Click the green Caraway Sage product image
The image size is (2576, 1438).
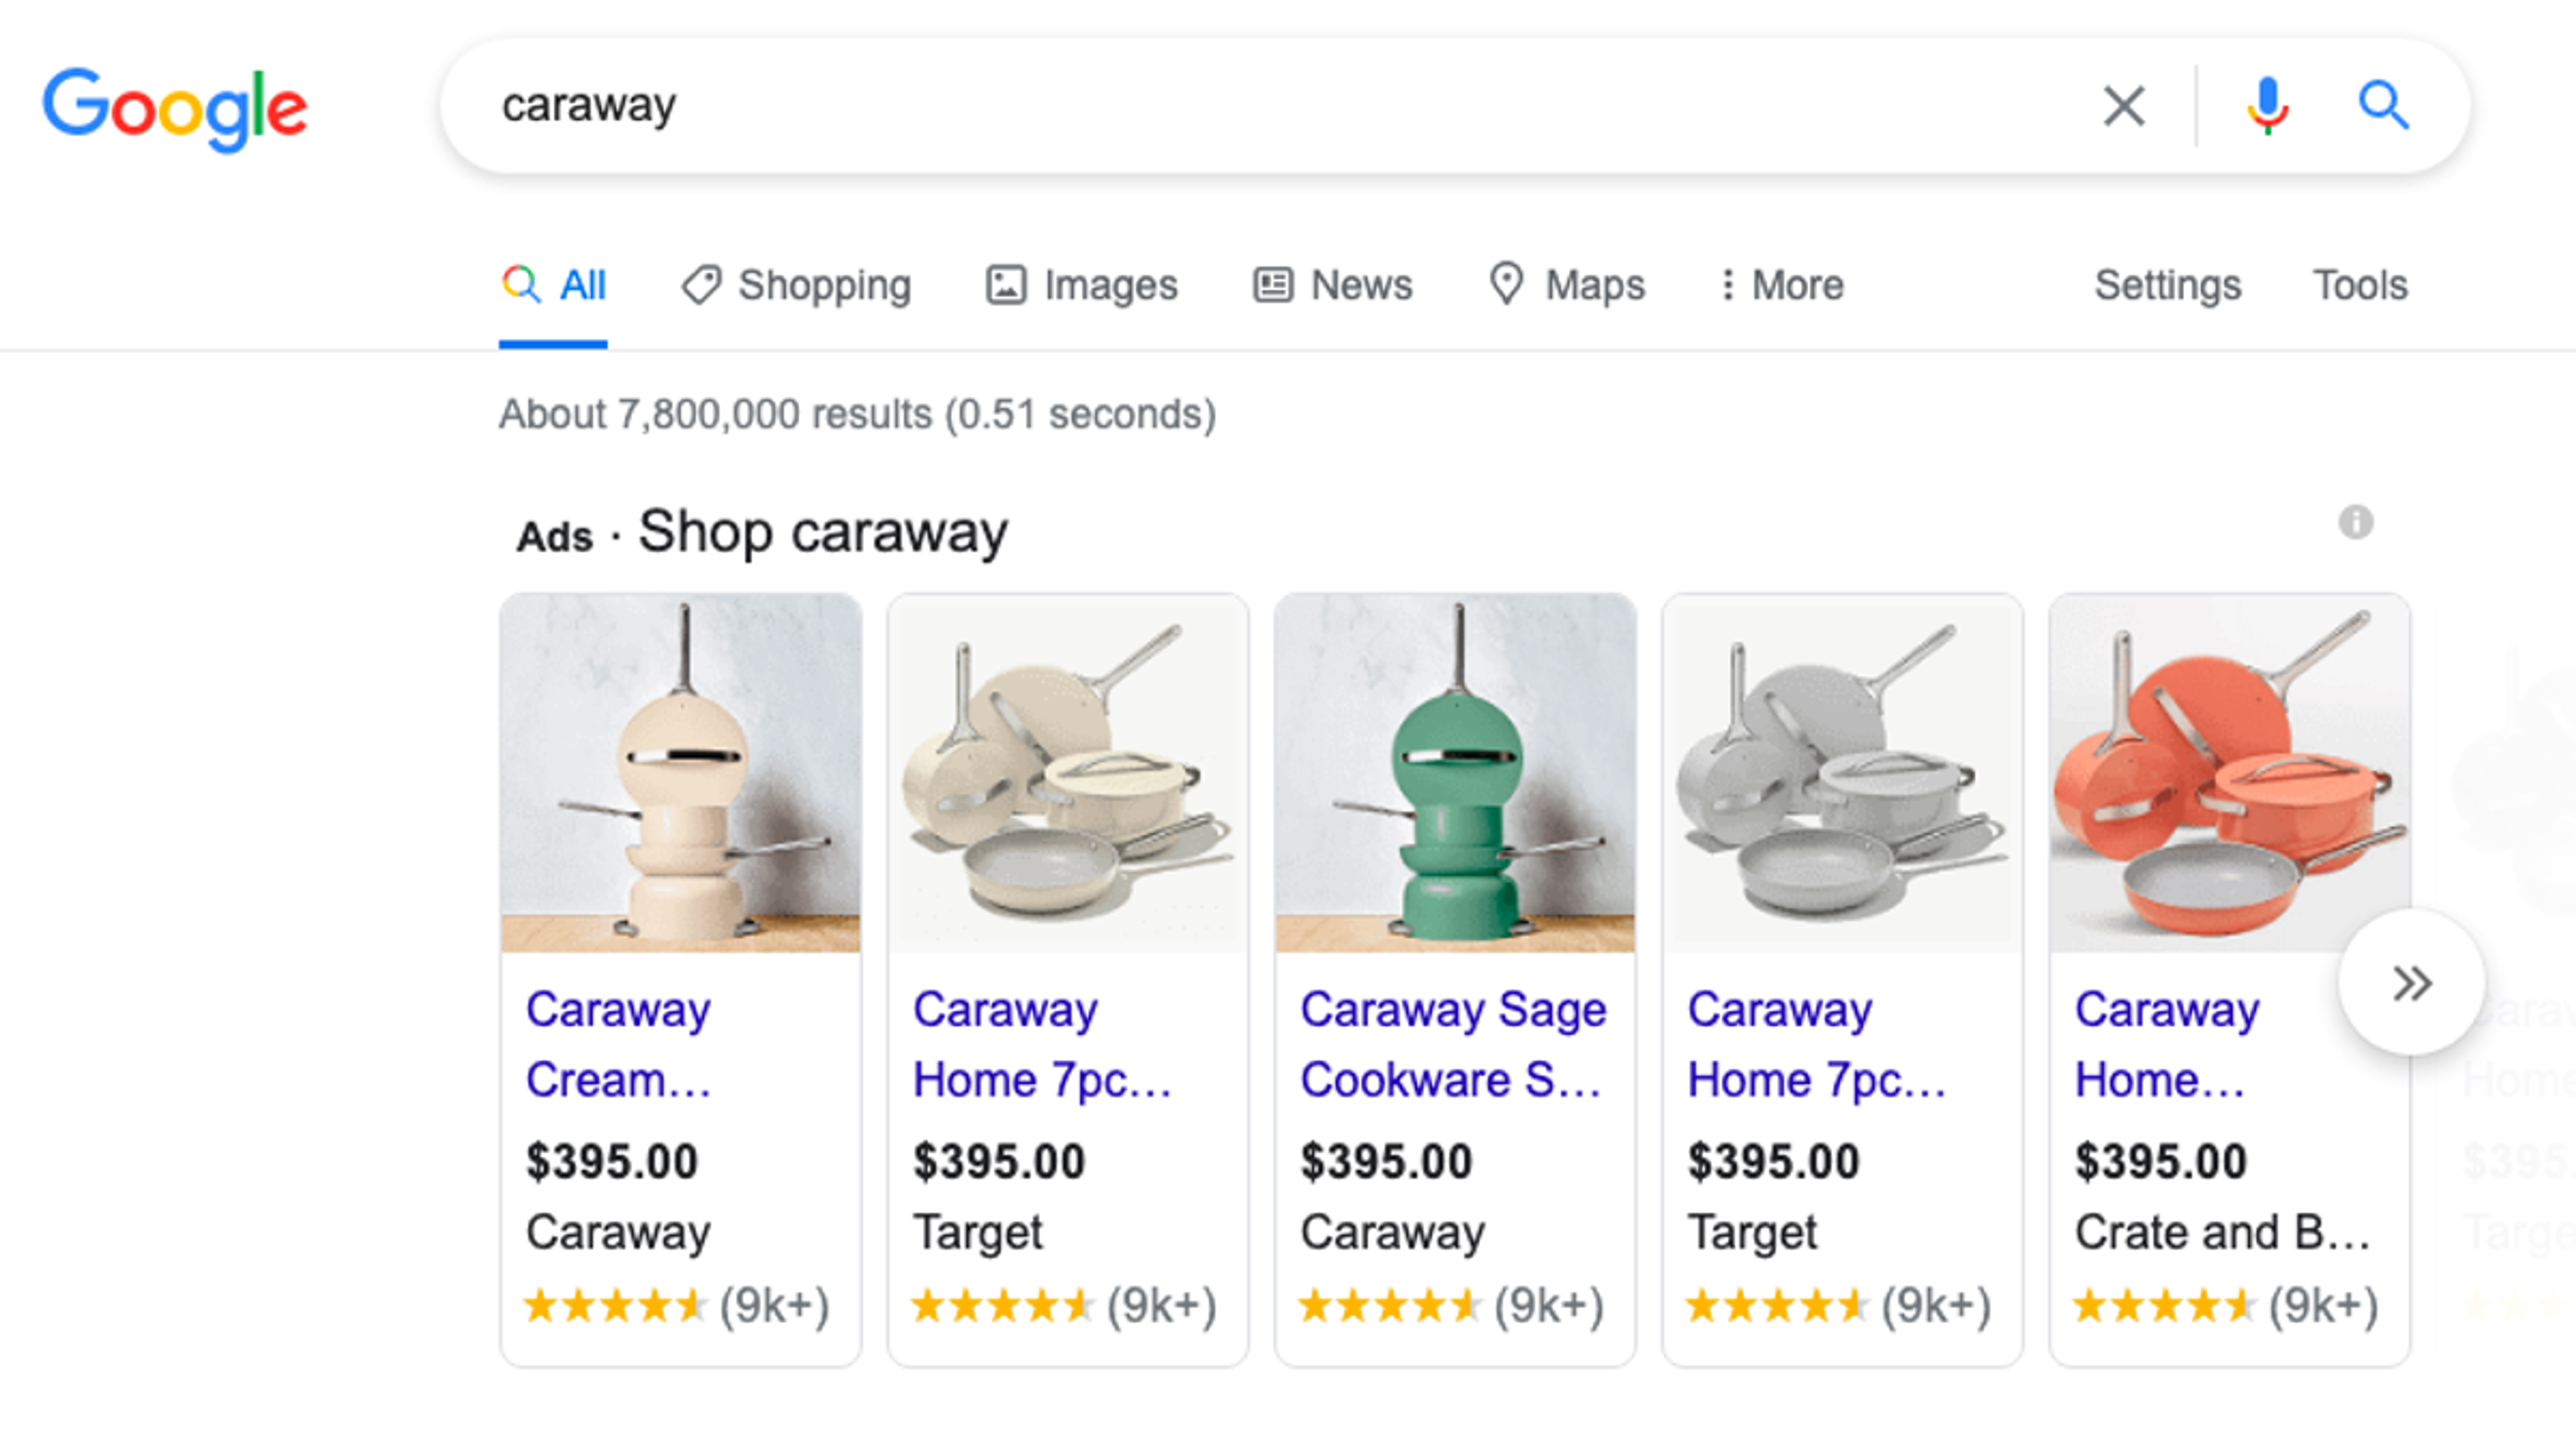[1454, 770]
